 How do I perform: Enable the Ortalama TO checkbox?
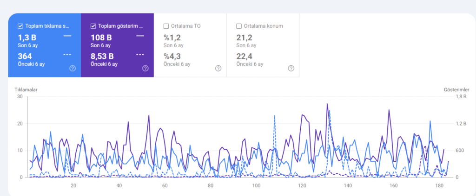tap(166, 26)
